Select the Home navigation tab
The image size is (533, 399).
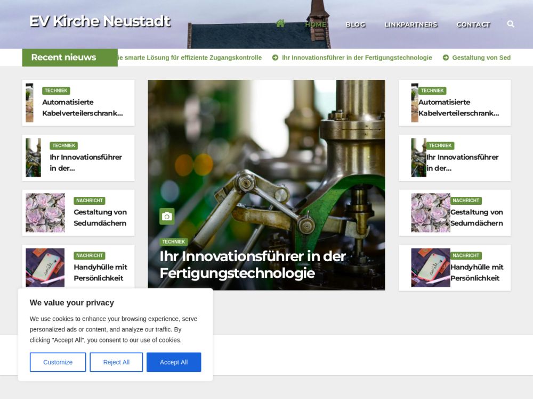point(315,24)
